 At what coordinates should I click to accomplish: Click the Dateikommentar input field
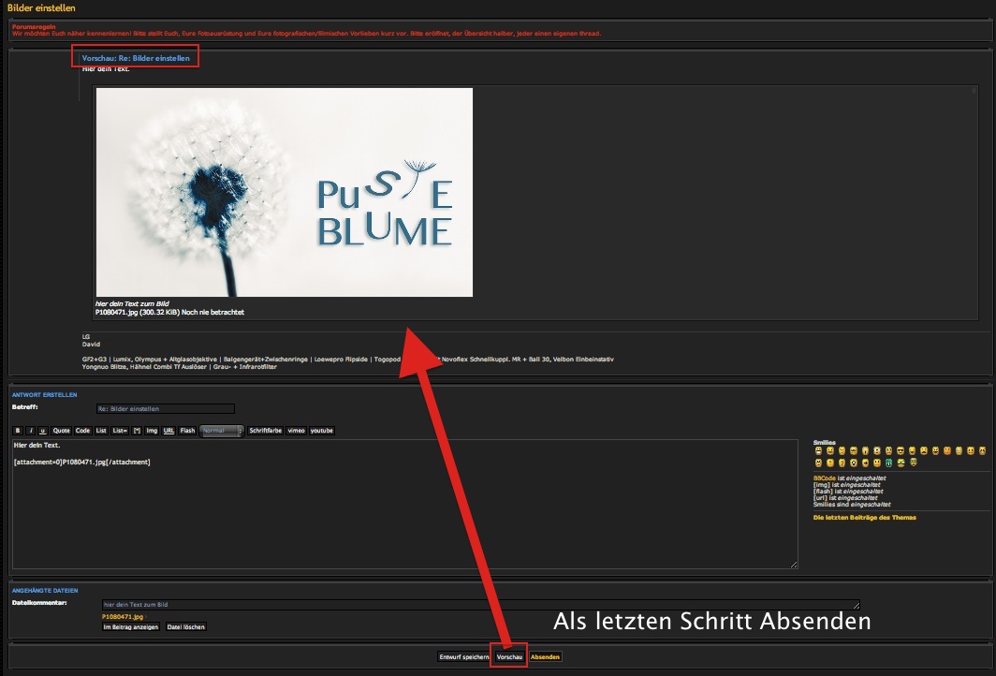[x=481, y=605]
